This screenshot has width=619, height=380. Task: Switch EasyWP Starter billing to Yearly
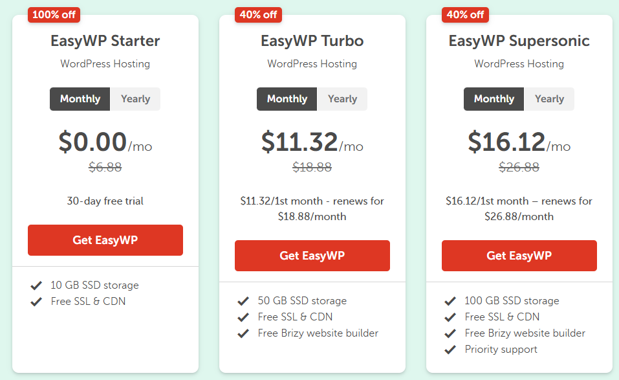tap(135, 99)
